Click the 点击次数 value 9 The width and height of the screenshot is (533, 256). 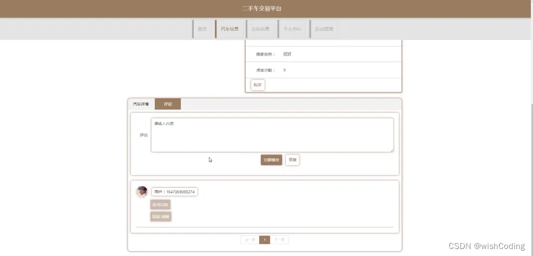285,70
